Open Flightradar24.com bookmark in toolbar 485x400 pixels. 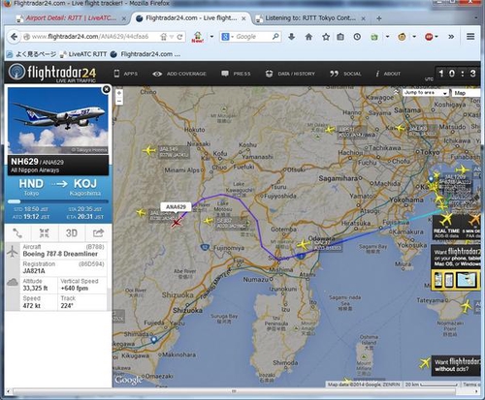[145, 54]
